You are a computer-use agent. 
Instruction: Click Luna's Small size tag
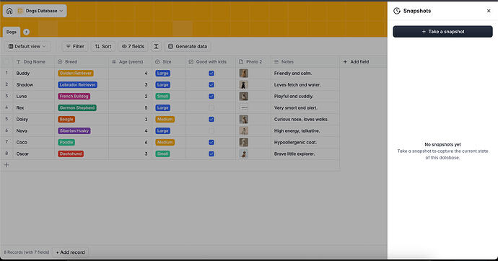tap(162, 96)
